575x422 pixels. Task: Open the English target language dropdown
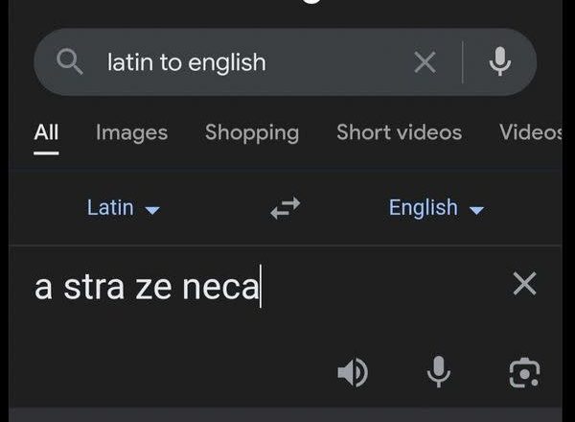point(436,208)
